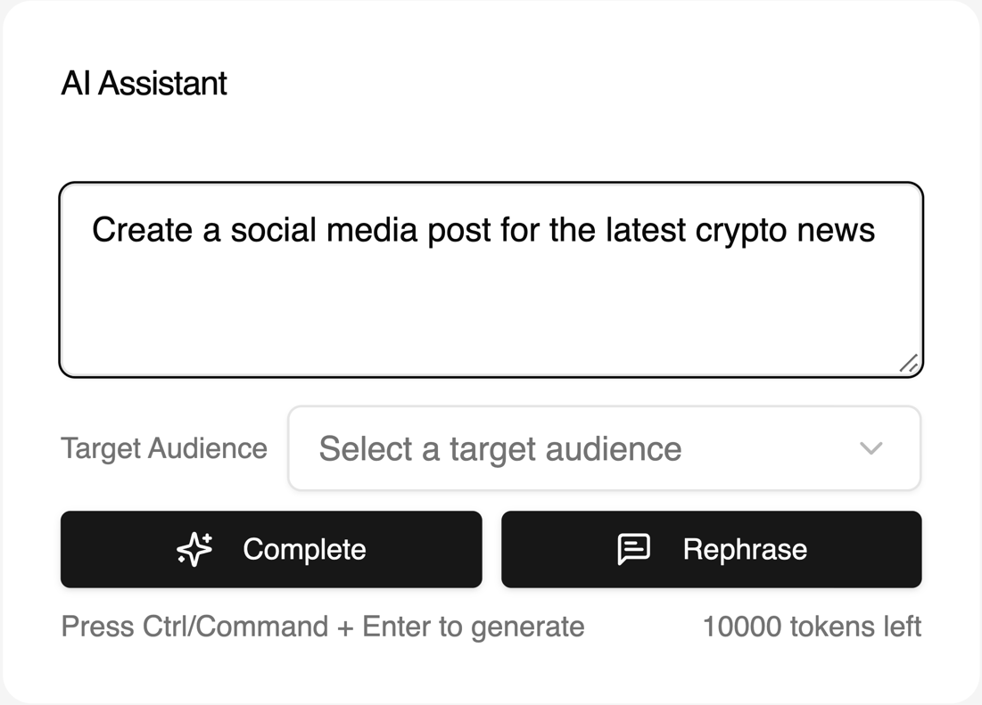
Task: Place the cursor on the word 'Create' in the prompt
Action: coord(142,230)
